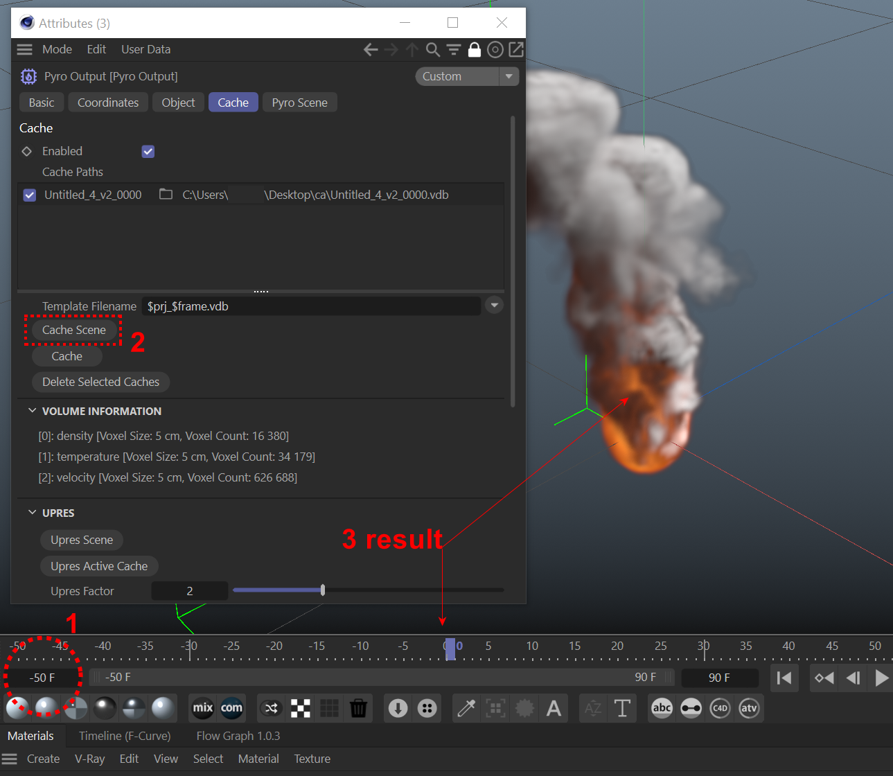Switch to the Object tab
This screenshot has width=893, height=776.
click(x=178, y=103)
